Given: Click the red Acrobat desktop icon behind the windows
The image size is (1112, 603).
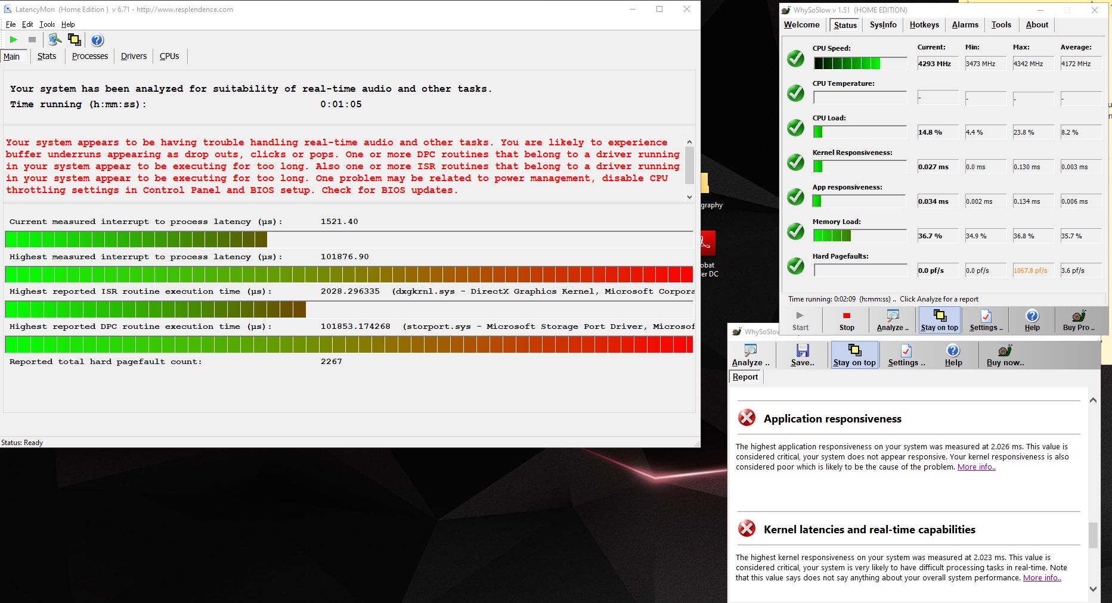Looking at the screenshot, I should pyautogui.click(x=708, y=243).
